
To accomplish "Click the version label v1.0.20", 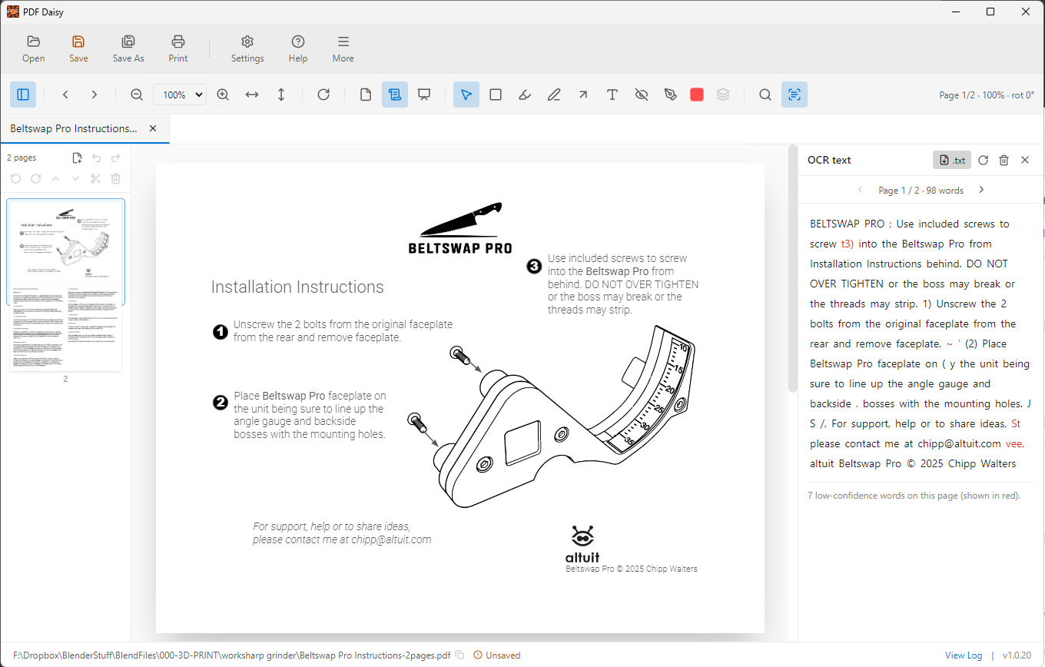I will point(1018,655).
